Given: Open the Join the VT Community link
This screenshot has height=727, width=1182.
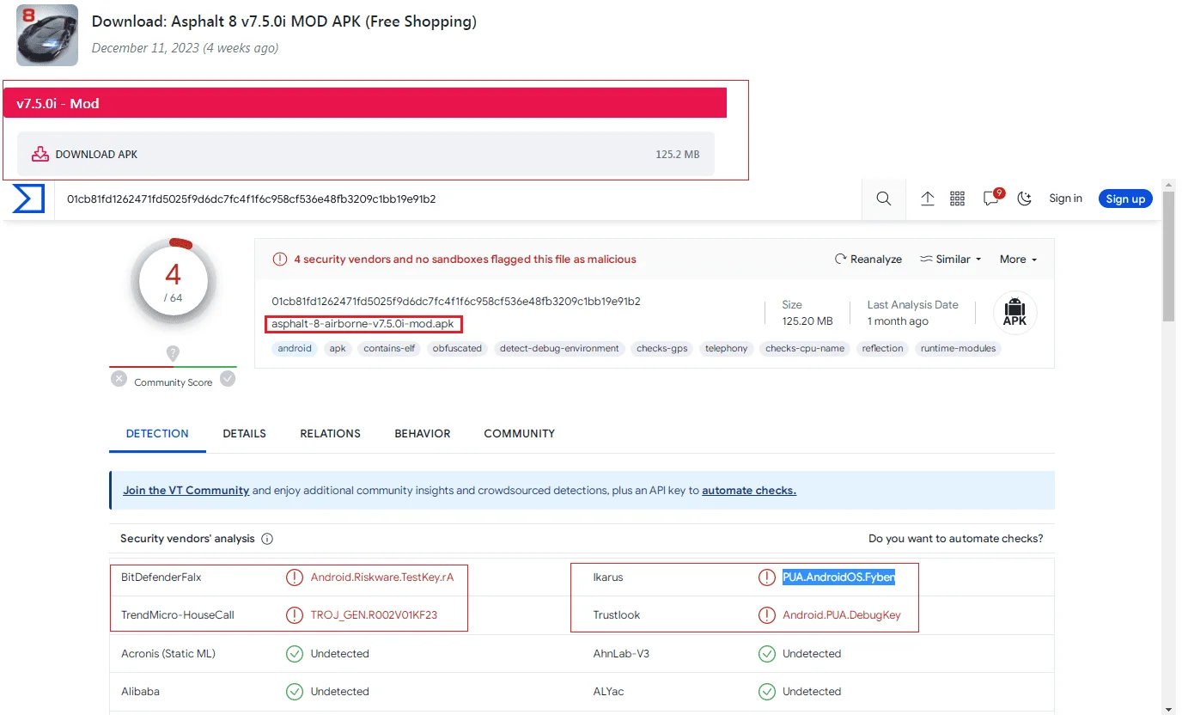Looking at the screenshot, I should tap(186, 491).
